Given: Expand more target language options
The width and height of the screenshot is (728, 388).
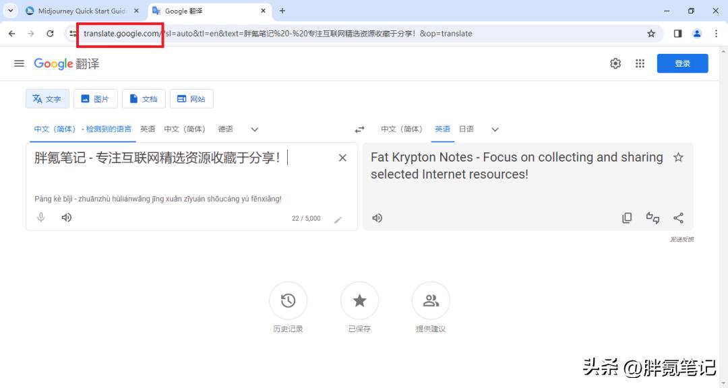Looking at the screenshot, I should pyautogui.click(x=495, y=129).
